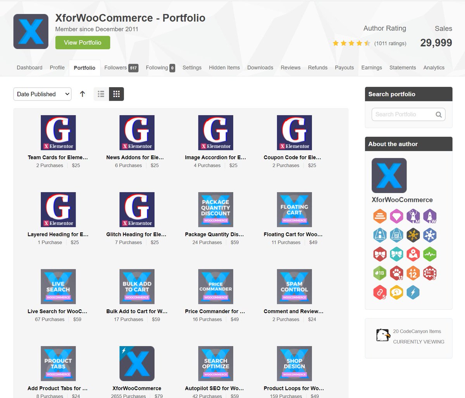Viewport: 465px width, 398px height.
Task: Click the Floating Cart thumbnail
Action: [x=294, y=210]
